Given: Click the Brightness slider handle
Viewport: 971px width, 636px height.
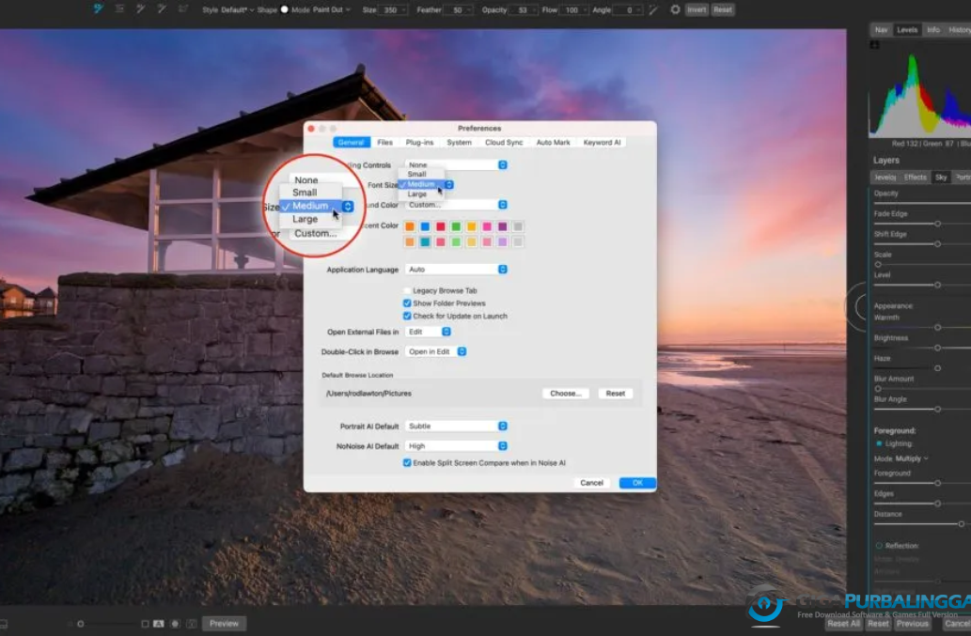Looking at the screenshot, I should point(937,348).
